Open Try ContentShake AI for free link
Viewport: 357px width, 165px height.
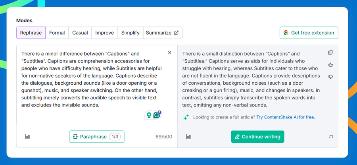286,117
